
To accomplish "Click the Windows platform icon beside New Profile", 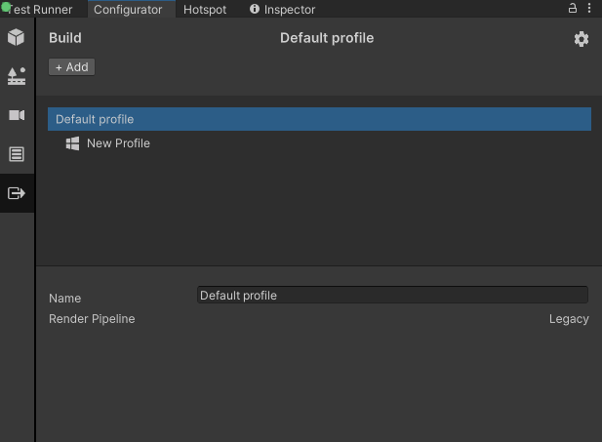I will click(x=72, y=143).
